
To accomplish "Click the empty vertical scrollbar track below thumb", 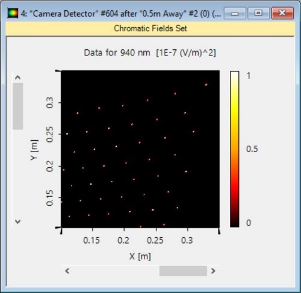I will 18,173.
